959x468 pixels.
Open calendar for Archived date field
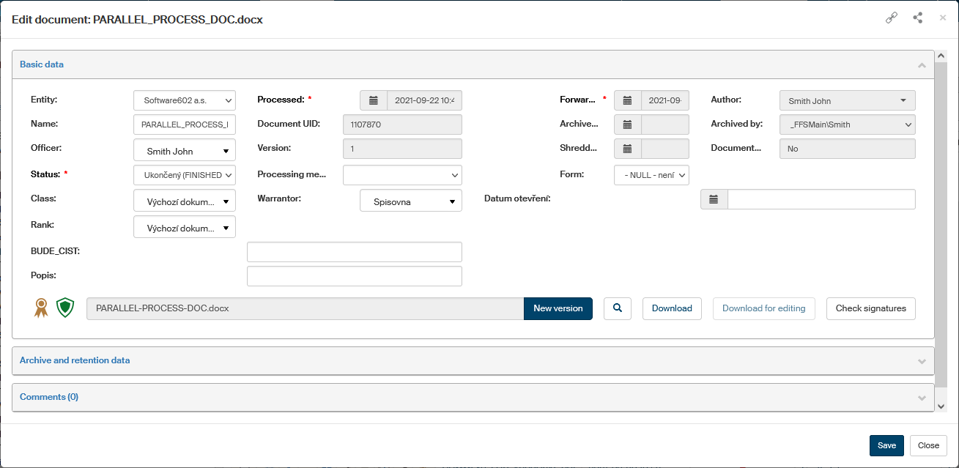pyautogui.click(x=627, y=125)
